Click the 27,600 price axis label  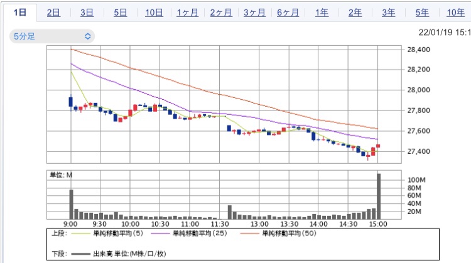[418, 131]
